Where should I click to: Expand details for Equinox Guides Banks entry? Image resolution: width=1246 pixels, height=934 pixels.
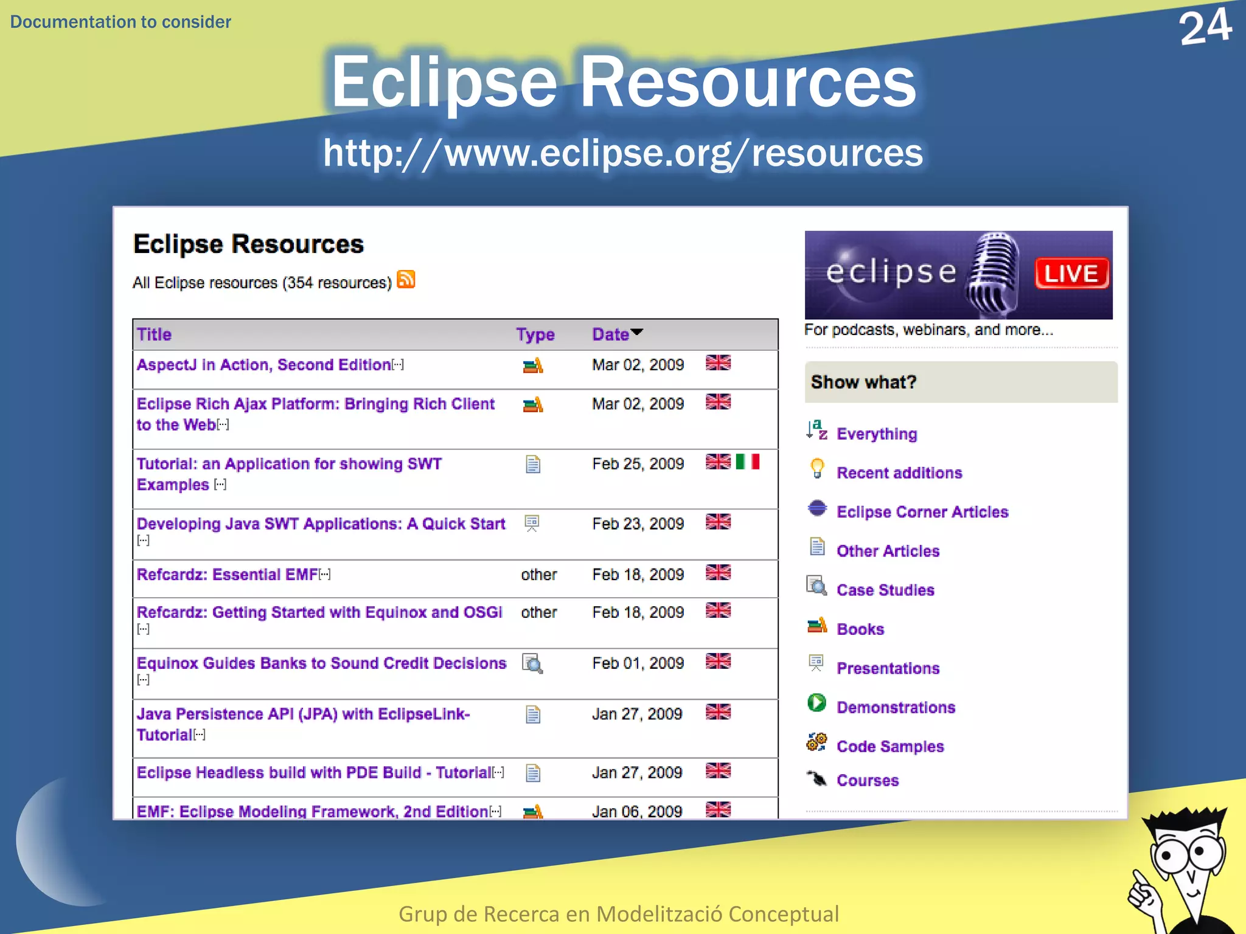click(x=143, y=680)
